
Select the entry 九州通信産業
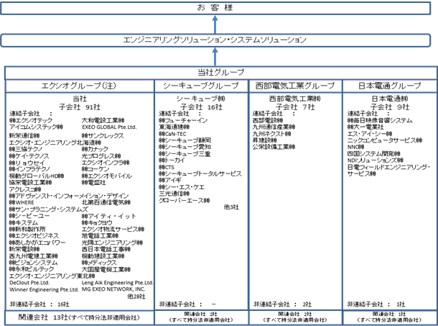[274, 127]
